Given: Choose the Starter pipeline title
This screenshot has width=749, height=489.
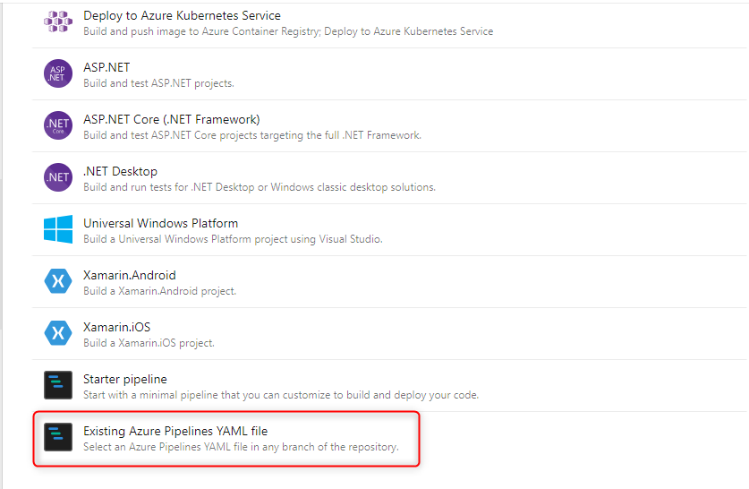Looking at the screenshot, I should tap(124, 379).
